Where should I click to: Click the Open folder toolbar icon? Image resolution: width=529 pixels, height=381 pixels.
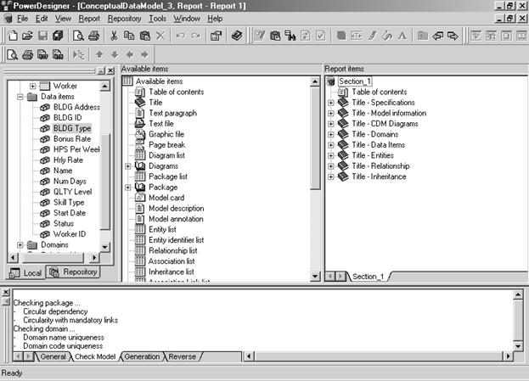[27, 36]
